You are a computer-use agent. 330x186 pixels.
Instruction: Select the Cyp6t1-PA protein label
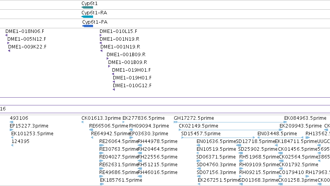pos(95,22)
